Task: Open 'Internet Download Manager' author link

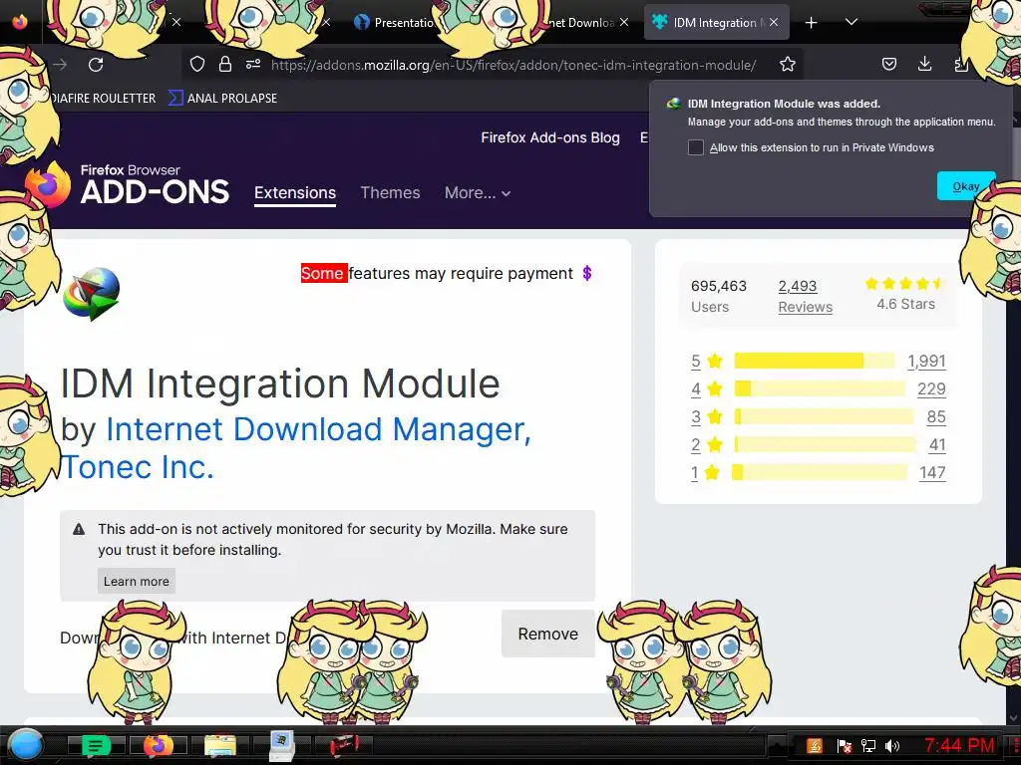Action: click(x=318, y=428)
